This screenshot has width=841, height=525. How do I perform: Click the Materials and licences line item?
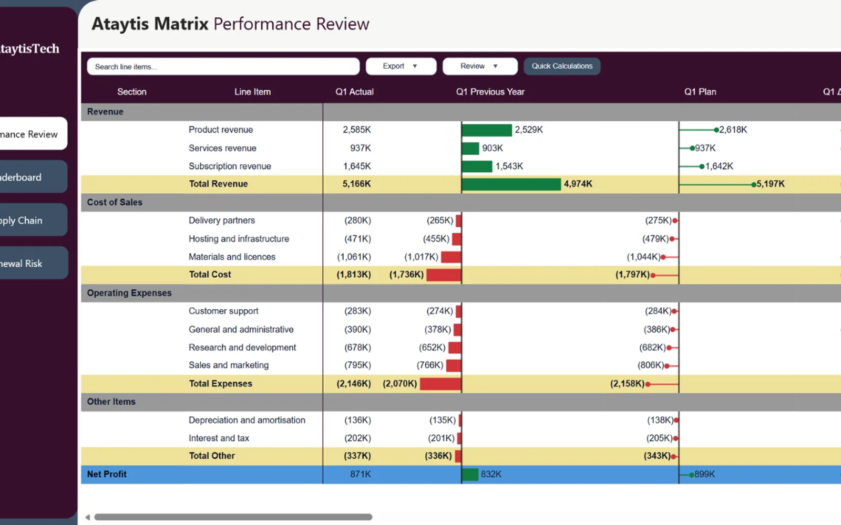pyautogui.click(x=232, y=257)
